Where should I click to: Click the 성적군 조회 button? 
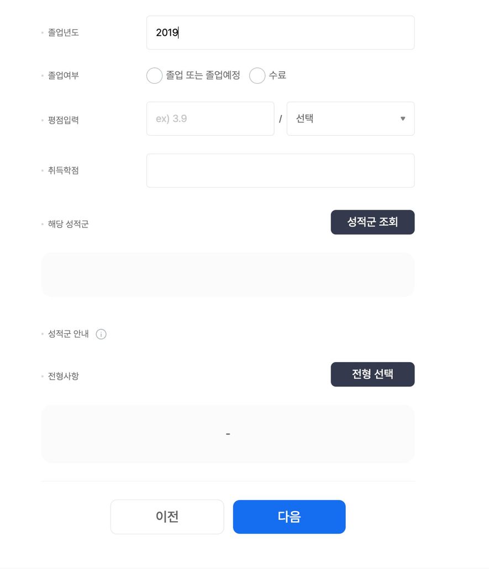(372, 222)
